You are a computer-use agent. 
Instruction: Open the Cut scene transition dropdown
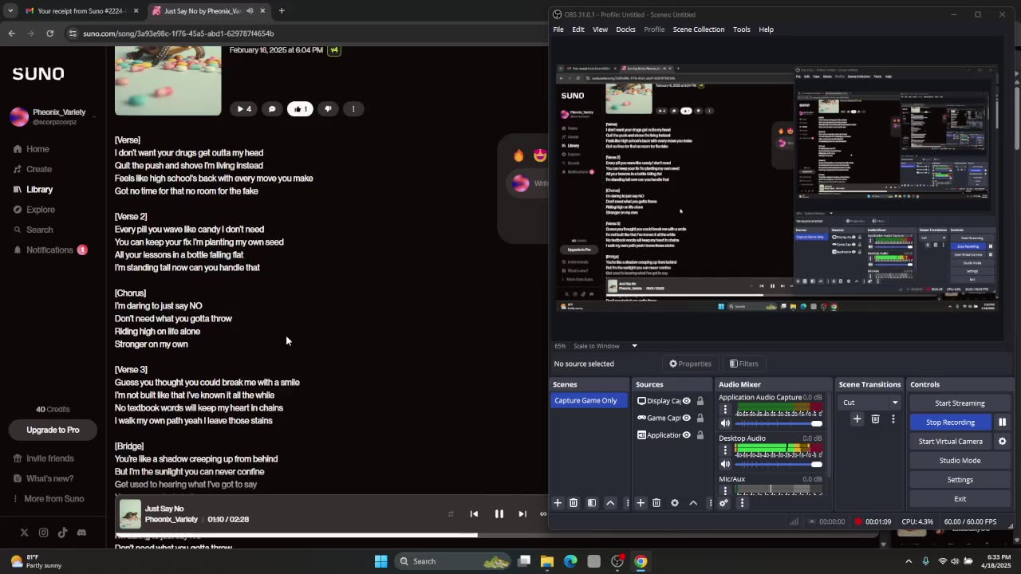pos(870,403)
